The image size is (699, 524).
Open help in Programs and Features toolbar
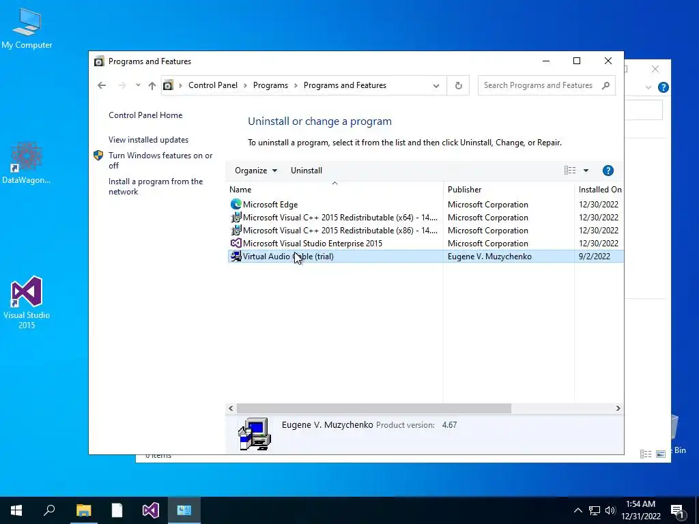[x=608, y=170]
